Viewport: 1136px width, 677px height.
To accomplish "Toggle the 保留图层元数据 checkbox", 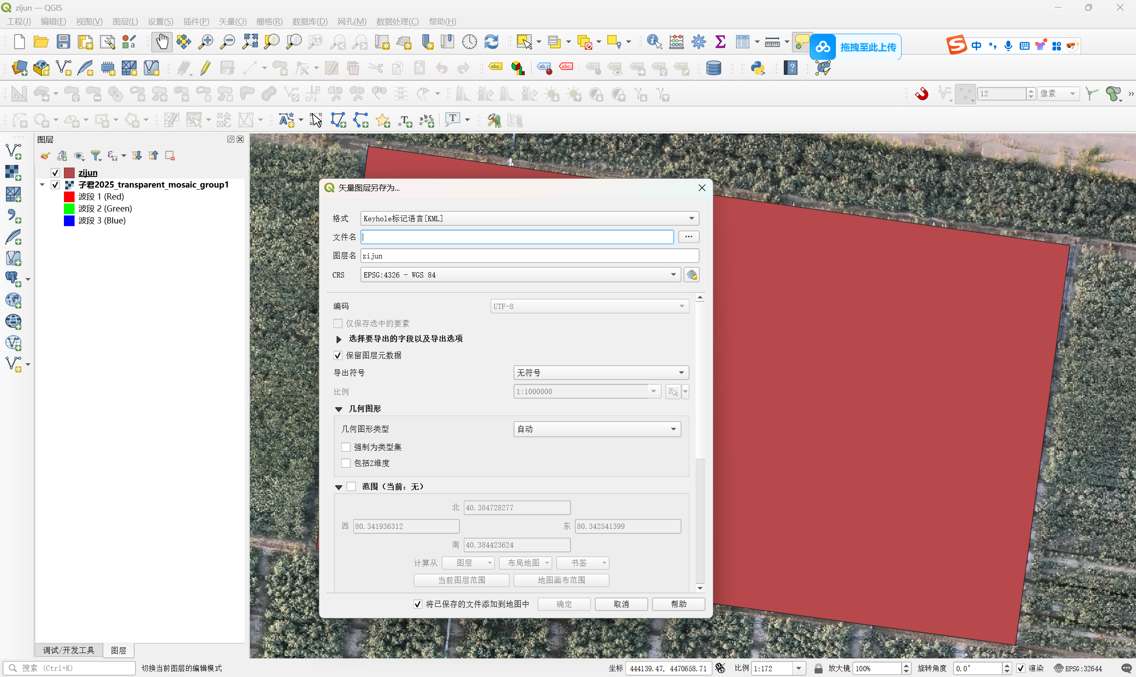I will [338, 356].
